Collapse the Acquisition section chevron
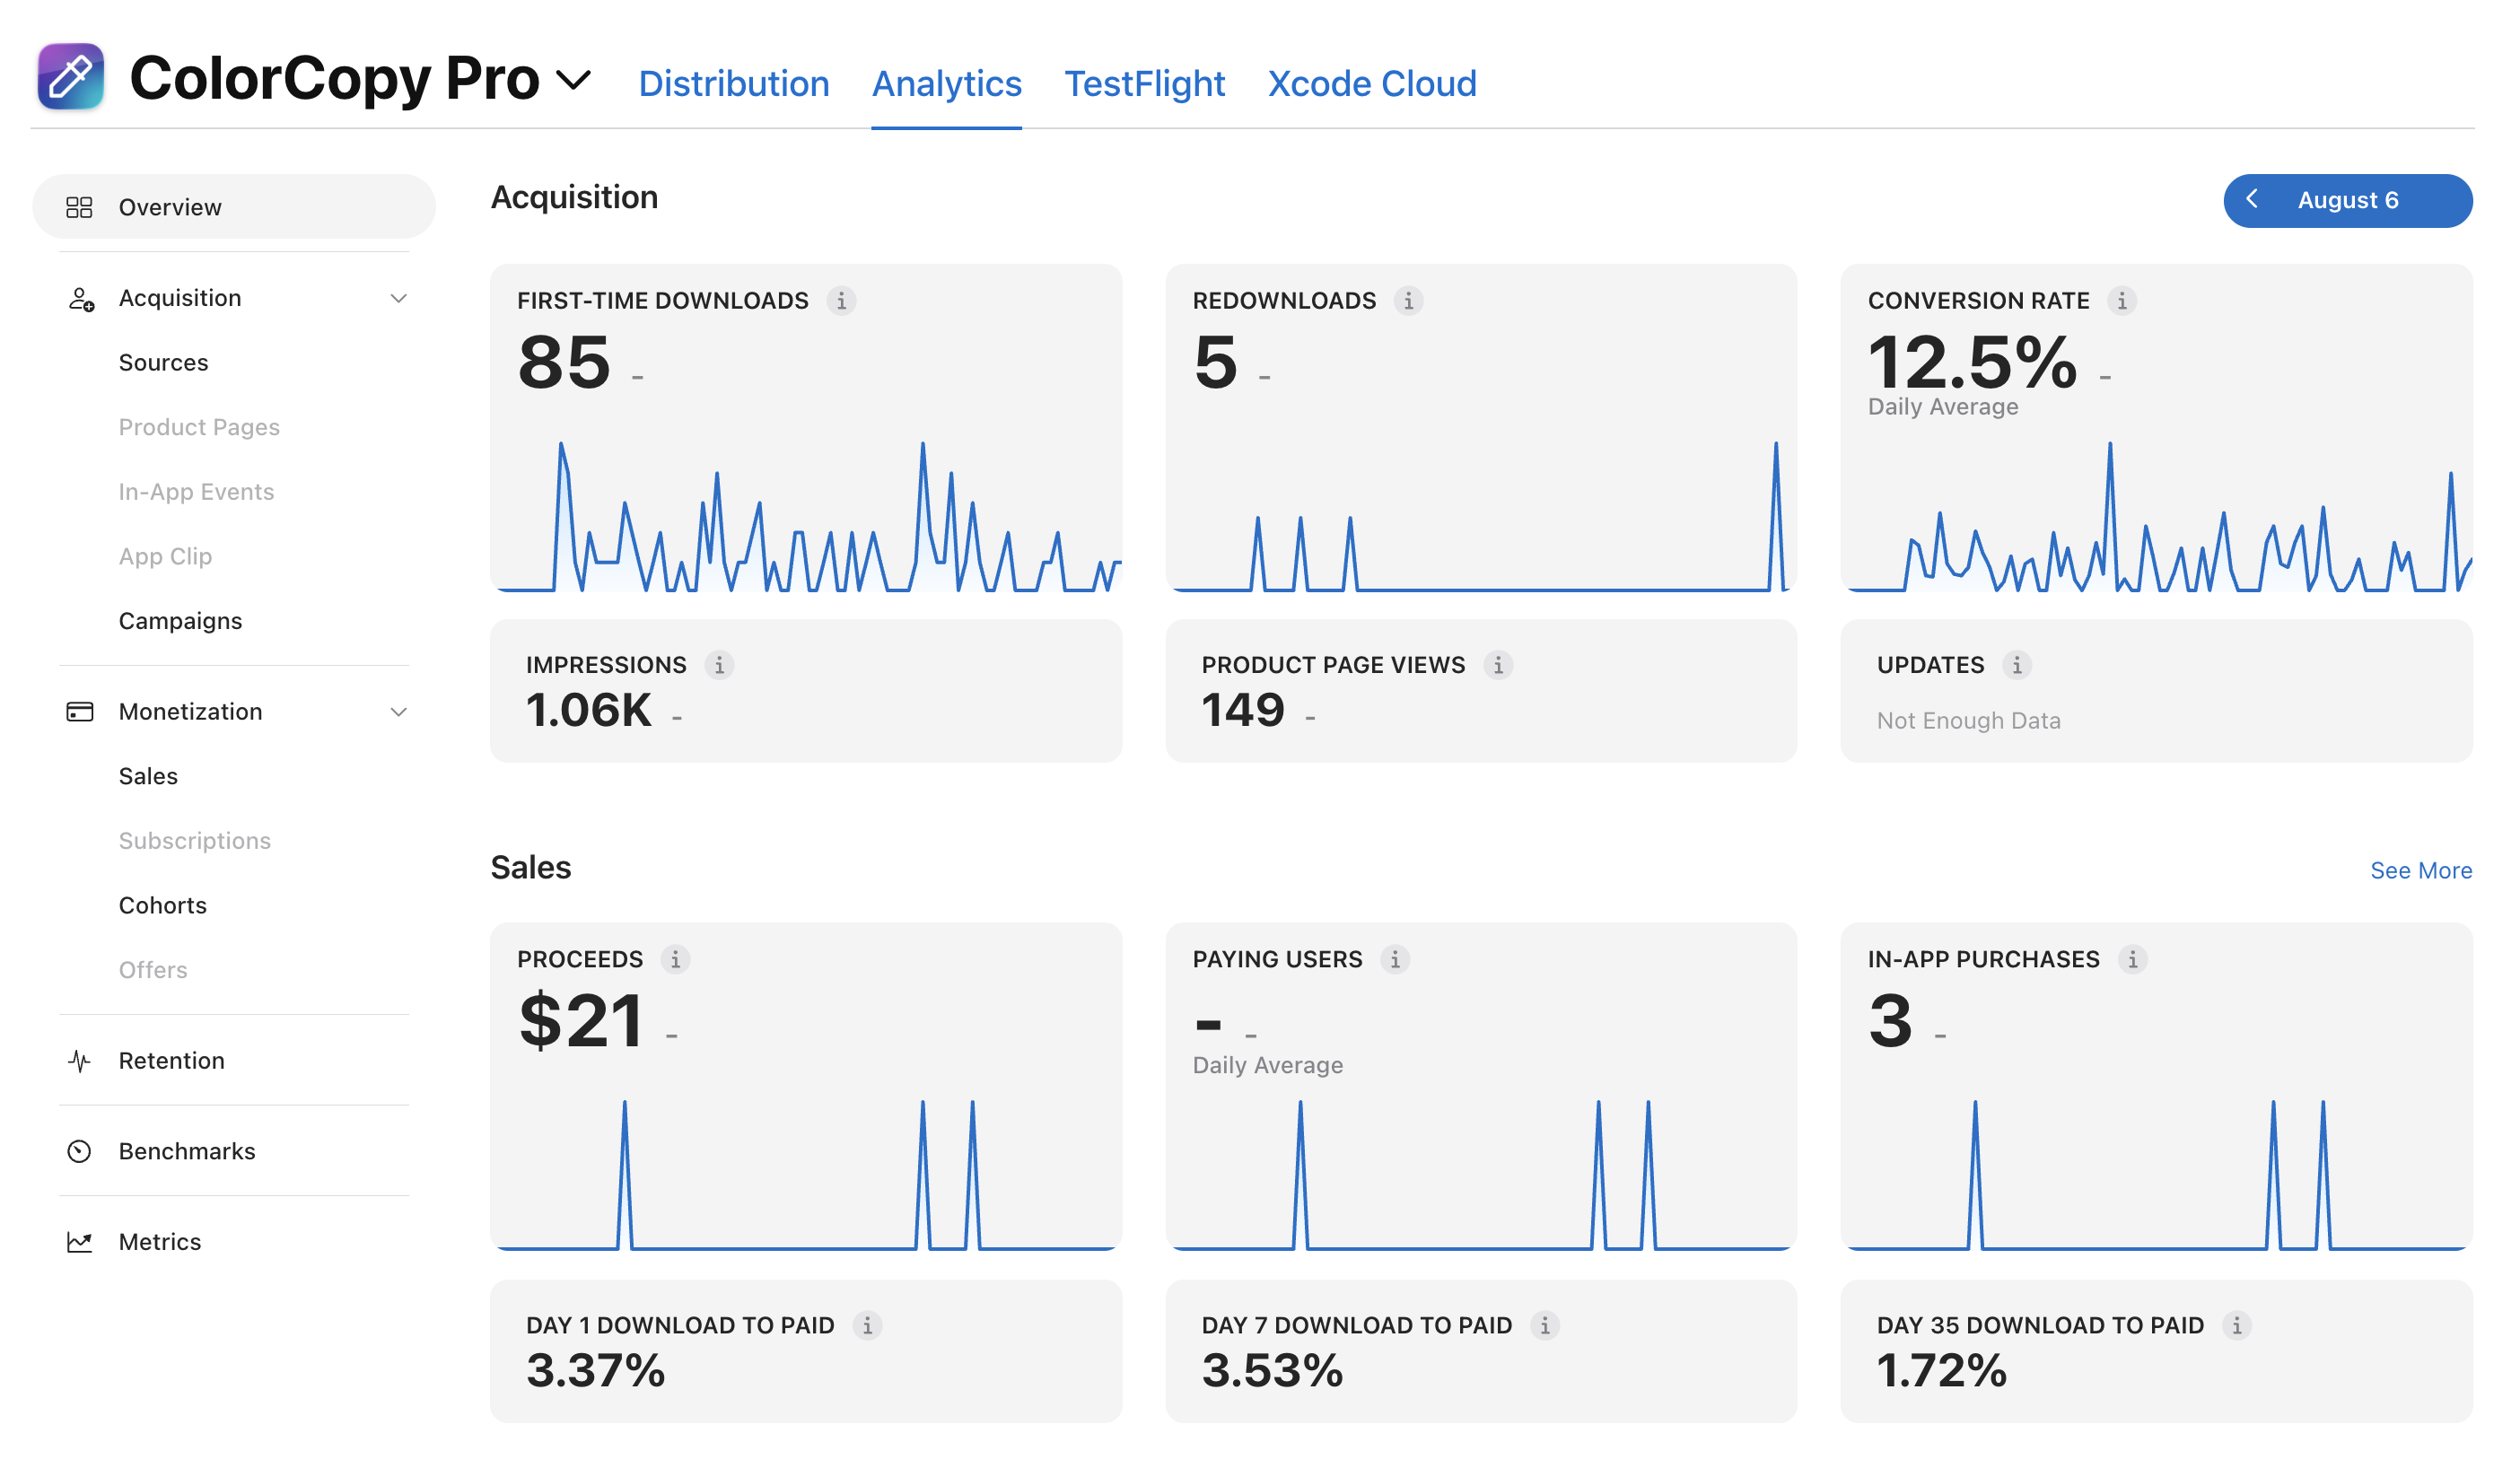Screen dimensions: 2520x1477 pos(398,298)
